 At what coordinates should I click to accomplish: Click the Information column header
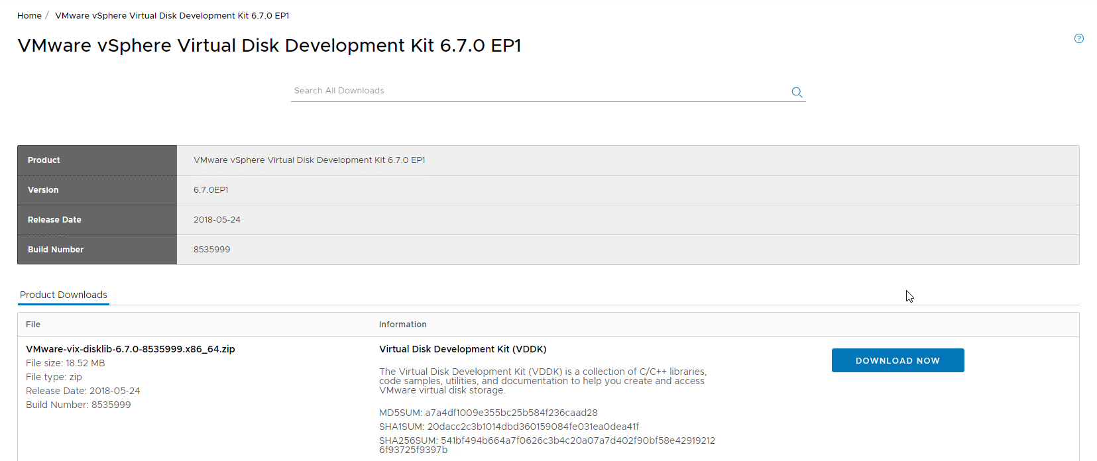click(x=402, y=325)
